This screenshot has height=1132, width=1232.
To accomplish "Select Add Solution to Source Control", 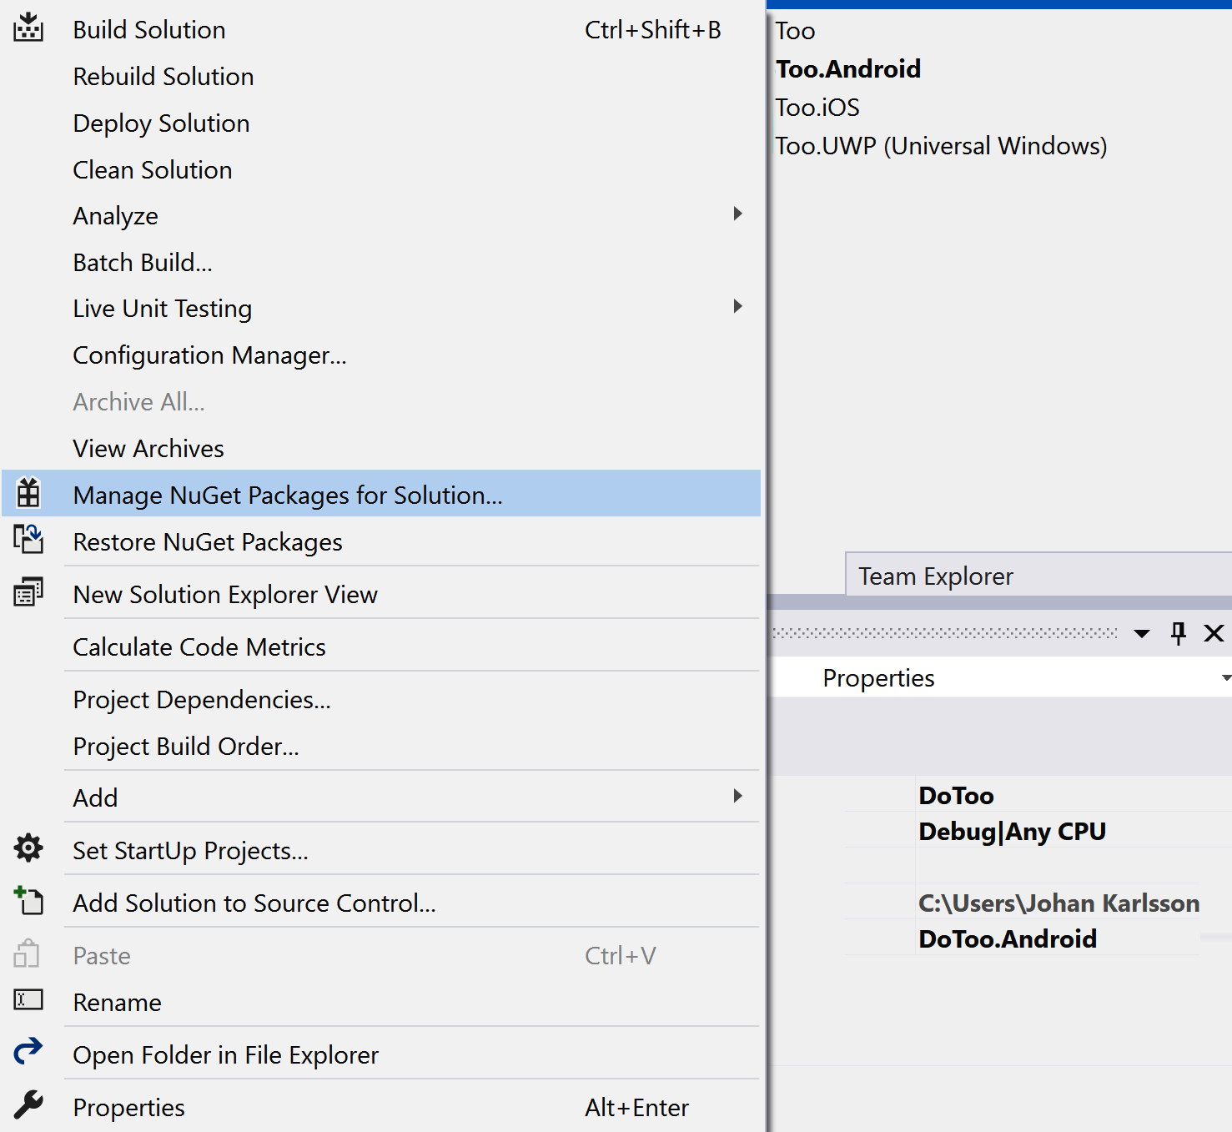I will point(382,903).
